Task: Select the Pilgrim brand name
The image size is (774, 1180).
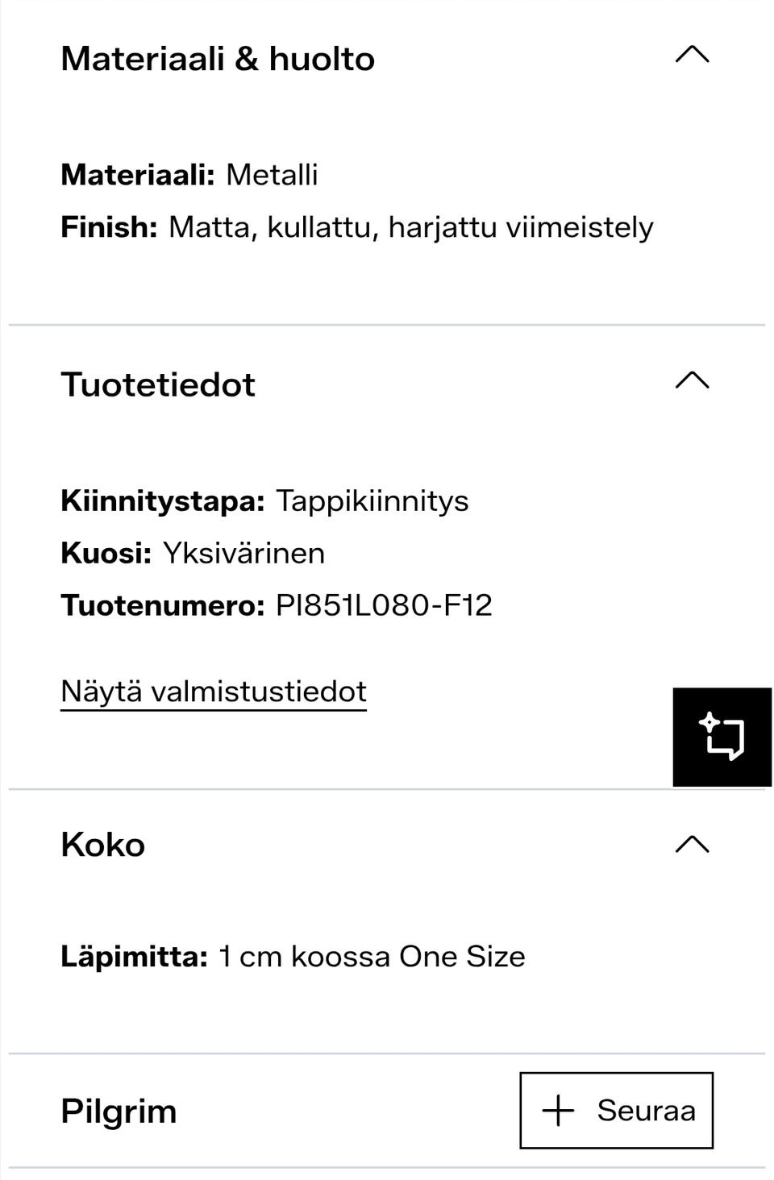Action: 118,1110
